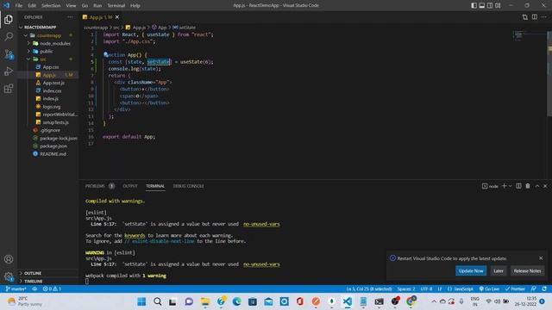Open the Selection menu
552x310 pixels.
click(x=51, y=5)
